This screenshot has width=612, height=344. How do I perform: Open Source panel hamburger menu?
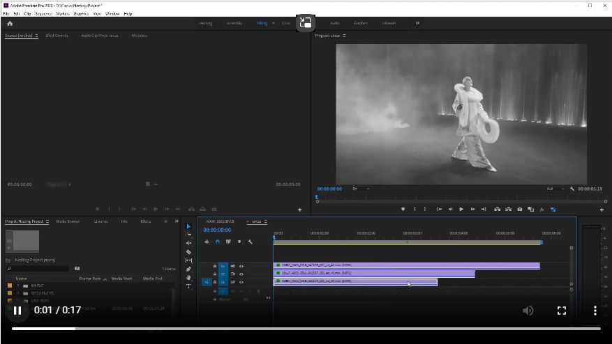[x=37, y=36]
